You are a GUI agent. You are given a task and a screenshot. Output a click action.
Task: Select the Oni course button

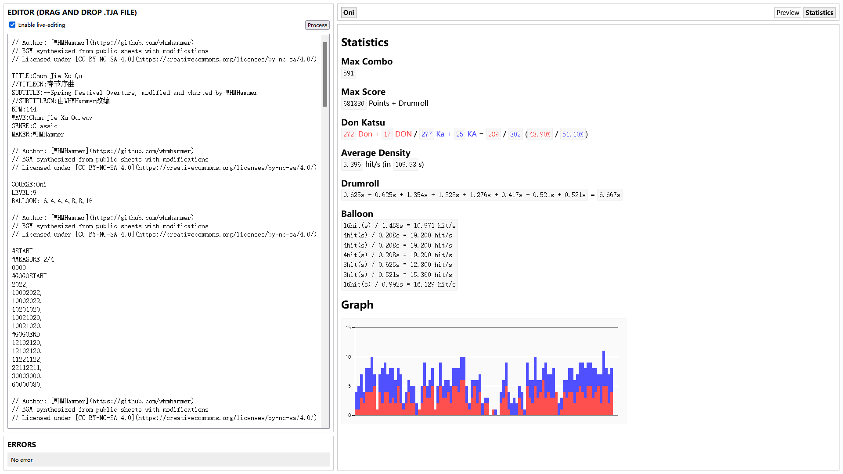[x=349, y=13]
